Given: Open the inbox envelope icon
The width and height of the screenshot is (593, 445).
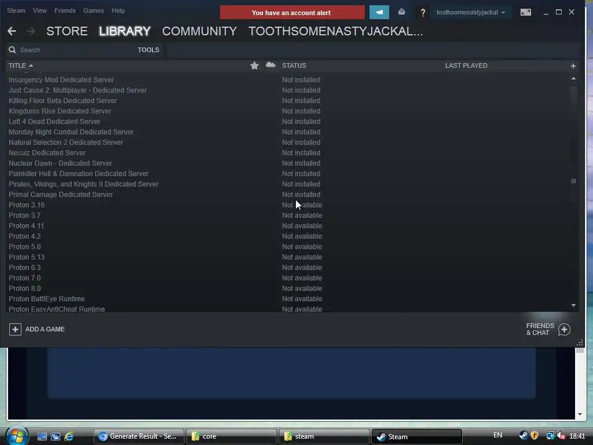Looking at the screenshot, I should [402, 12].
